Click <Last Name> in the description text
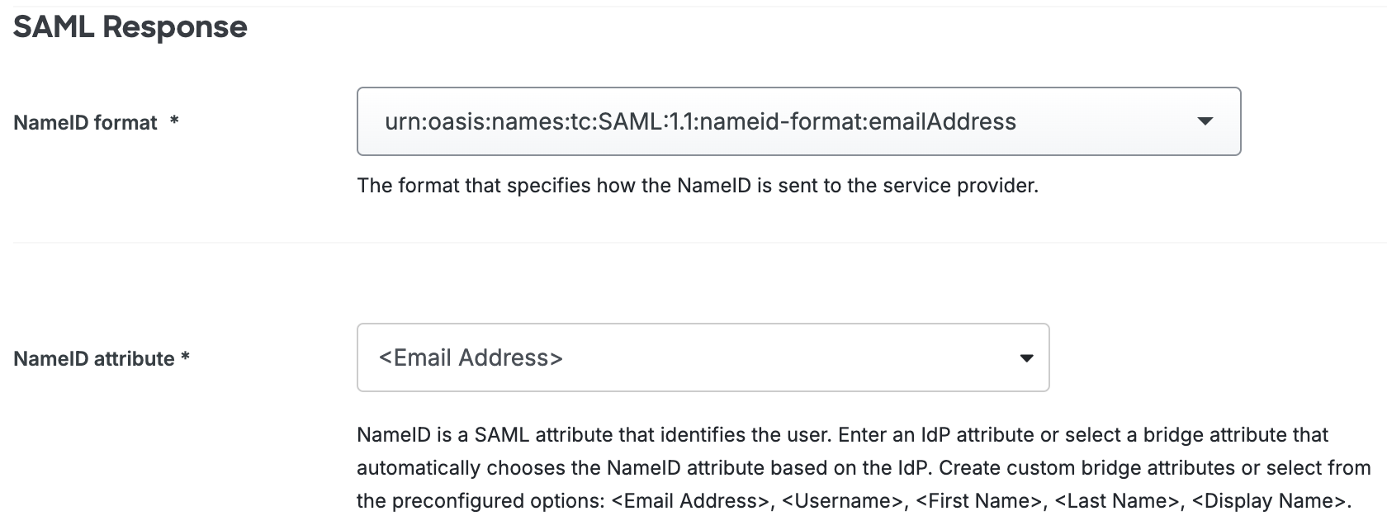This screenshot has height=530, width=1387. [1116, 501]
